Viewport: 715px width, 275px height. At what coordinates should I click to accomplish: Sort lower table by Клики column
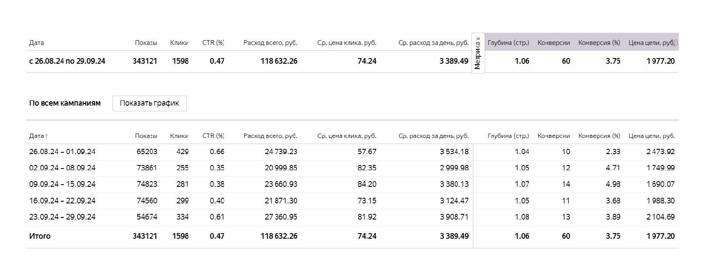click(x=179, y=136)
